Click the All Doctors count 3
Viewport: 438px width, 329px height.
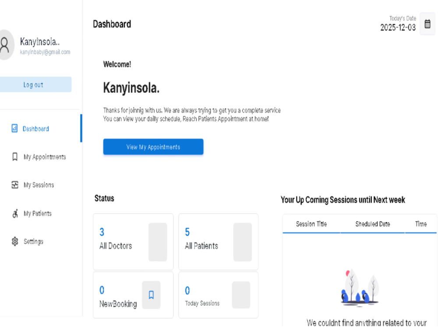[x=102, y=232]
